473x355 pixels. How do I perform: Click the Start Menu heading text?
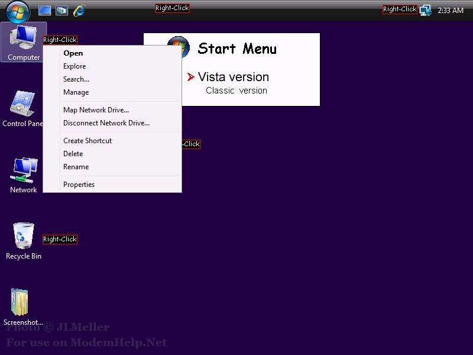[x=237, y=49]
